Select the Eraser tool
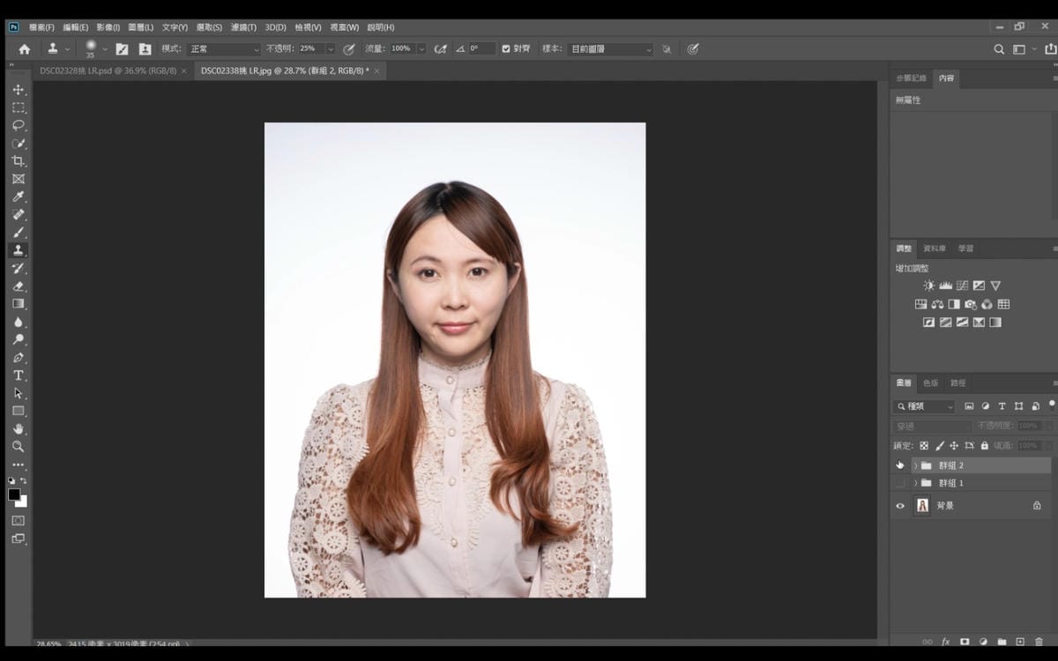The width and height of the screenshot is (1058, 661). [18, 286]
